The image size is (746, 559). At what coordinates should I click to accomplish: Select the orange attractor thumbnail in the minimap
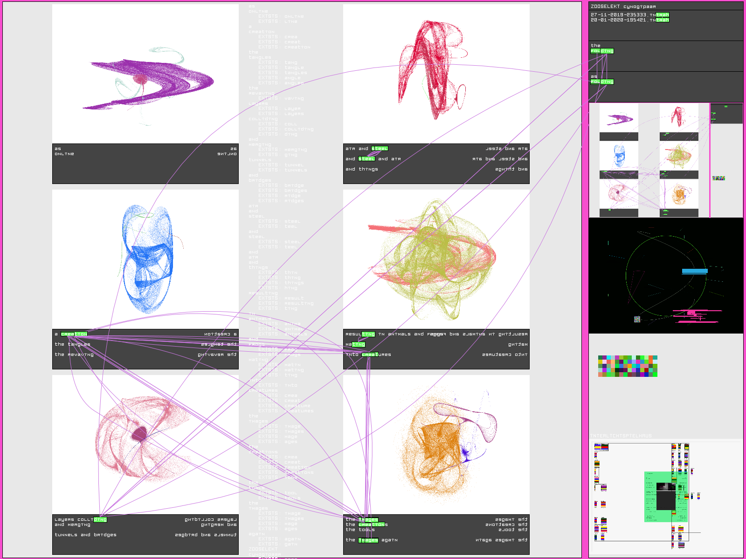click(x=679, y=195)
